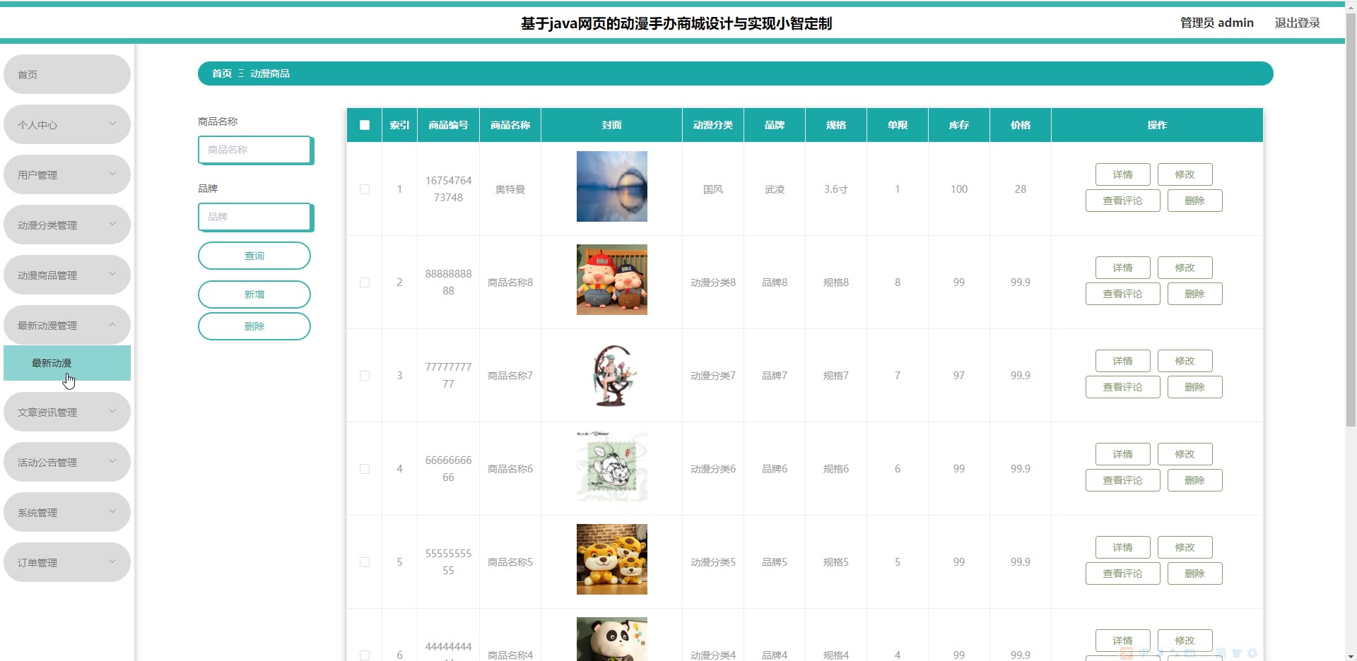Open 个人中心 in the sidebar
The height and width of the screenshot is (661, 1357).
coord(67,124)
